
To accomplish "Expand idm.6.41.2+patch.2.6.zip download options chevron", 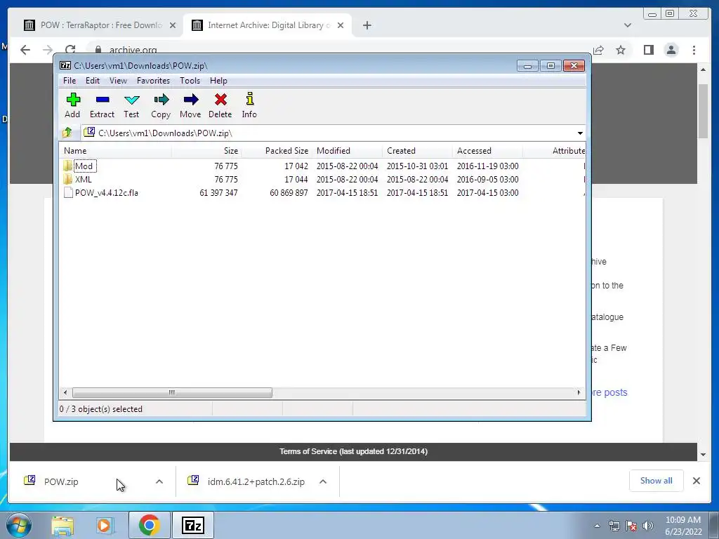I will [323, 481].
